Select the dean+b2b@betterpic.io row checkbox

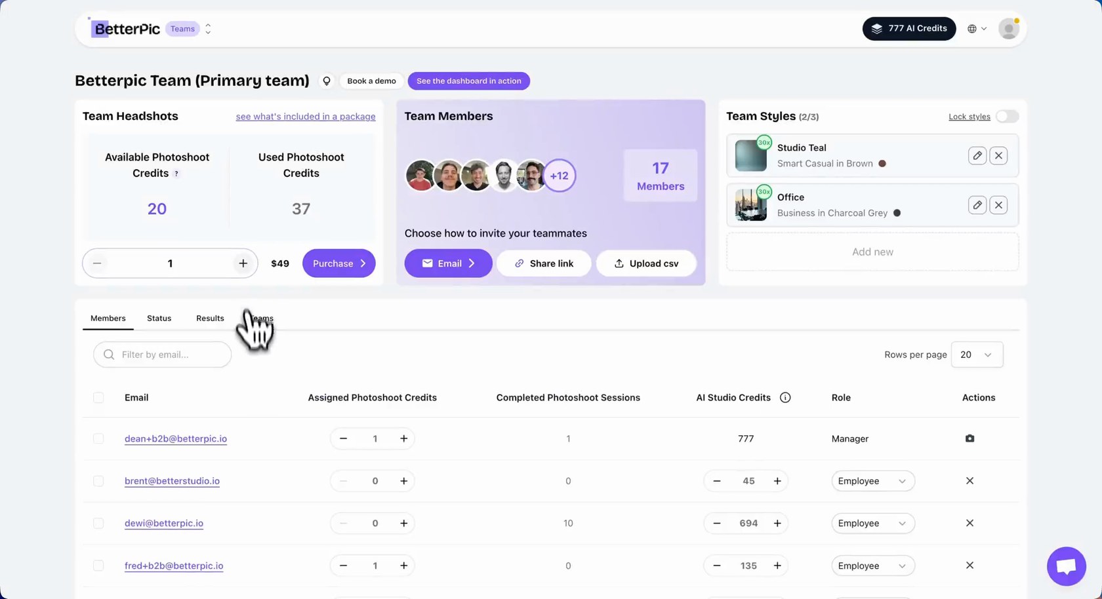pos(98,438)
